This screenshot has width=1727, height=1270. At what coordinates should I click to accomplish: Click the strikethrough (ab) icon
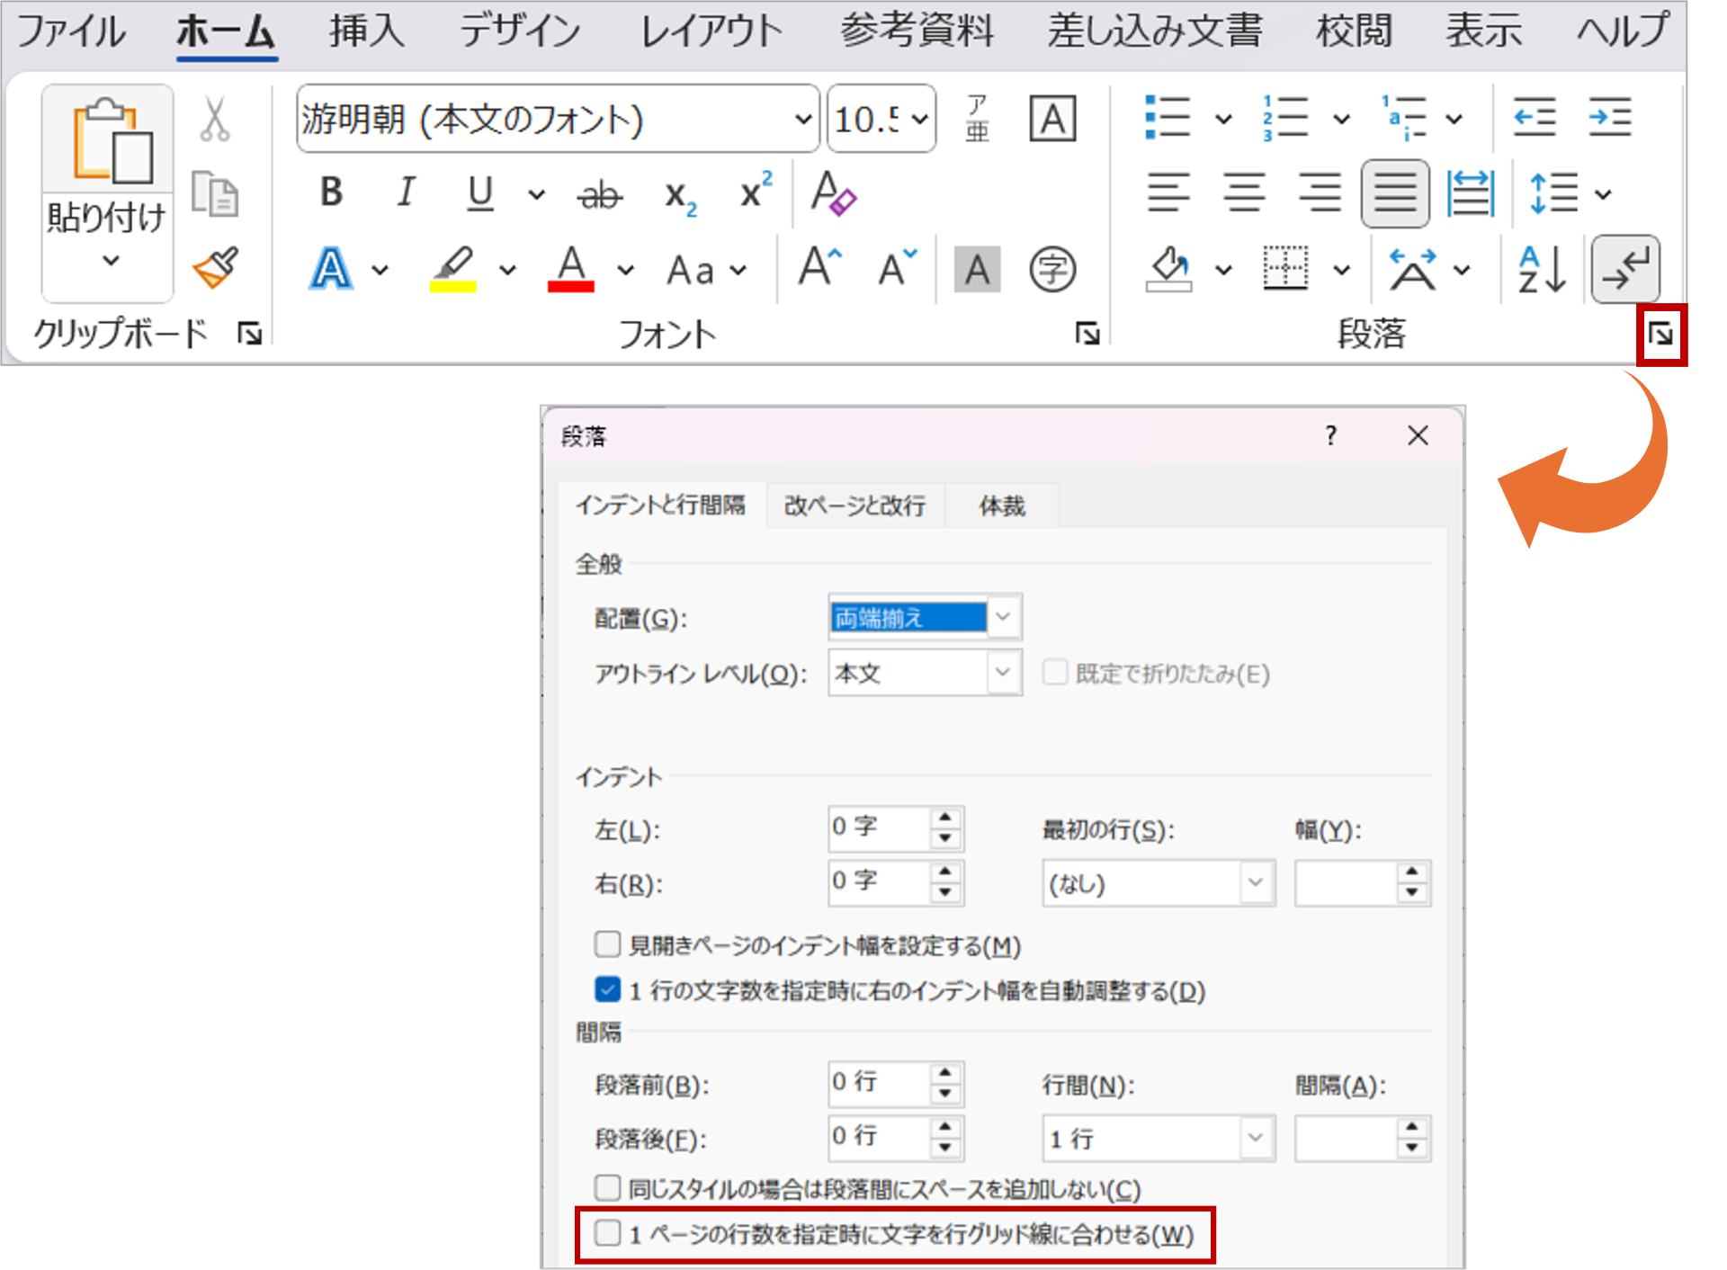click(600, 193)
